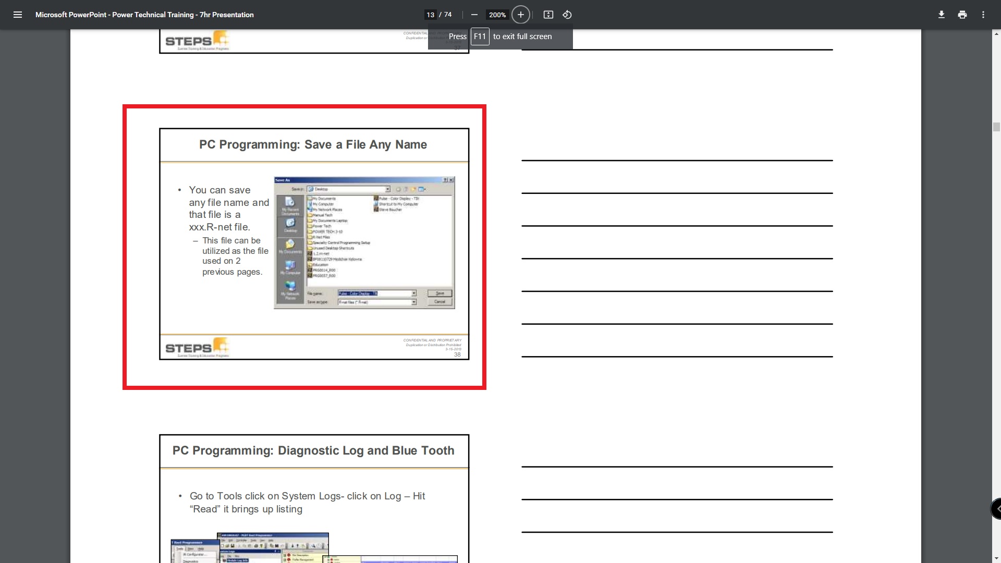Click the 200% zoom level field
This screenshot has height=563, width=1001.
click(x=497, y=15)
